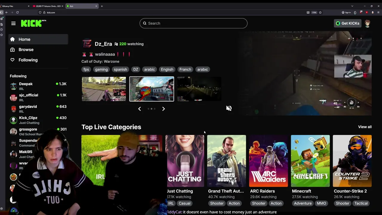This screenshot has width=382, height=215.
Task: Select the gaming tag
Action: 101,69
